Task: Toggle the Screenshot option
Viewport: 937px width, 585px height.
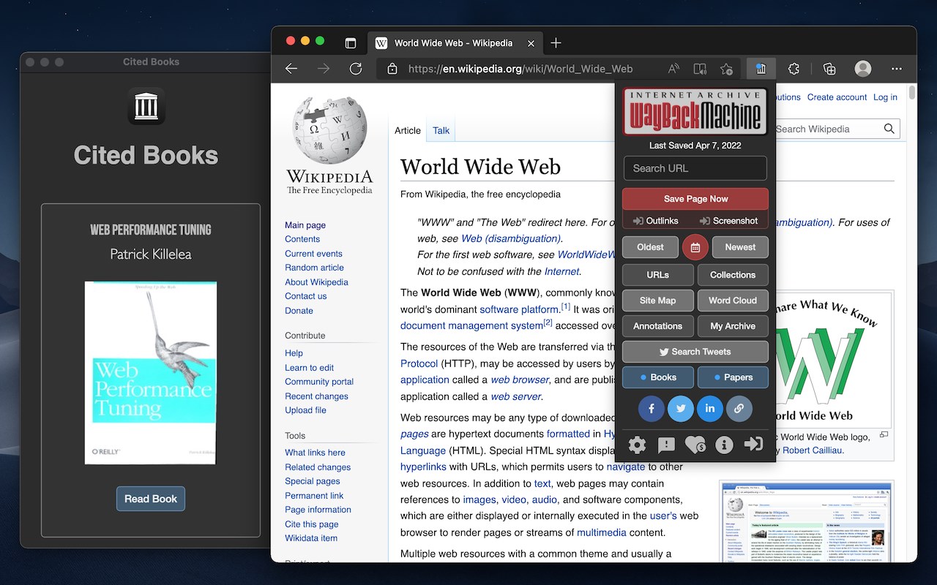Action: [x=728, y=221]
